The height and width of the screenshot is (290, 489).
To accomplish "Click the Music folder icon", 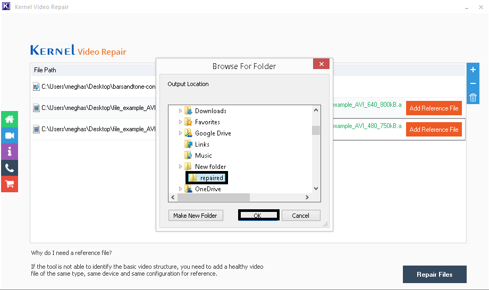I will pyautogui.click(x=188, y=155).
